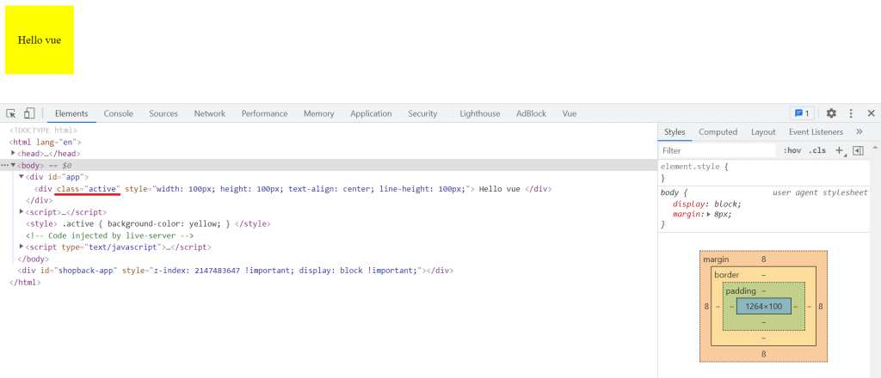Toggle the device toolbar icon
This screenshot has height=378, width=881.
(29, 113)
